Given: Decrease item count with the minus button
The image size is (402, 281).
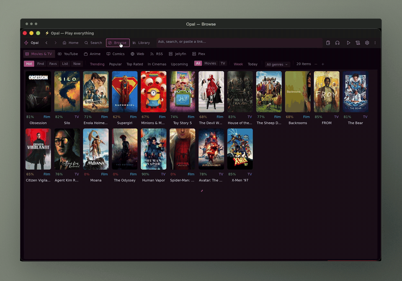Looking at the screenshot, I should pyautogui.click(x=316, y=64).
